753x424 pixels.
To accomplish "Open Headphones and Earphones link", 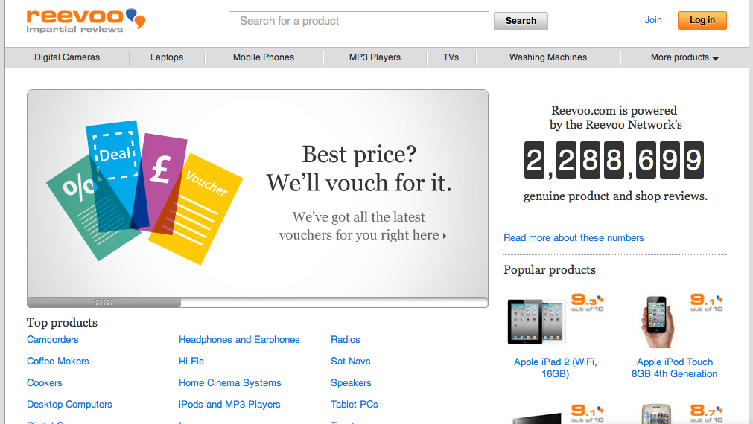I will [239, 340].
